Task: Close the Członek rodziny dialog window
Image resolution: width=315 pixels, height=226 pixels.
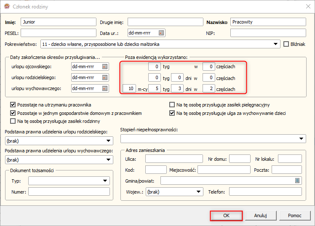Action: tap(306, 6)
